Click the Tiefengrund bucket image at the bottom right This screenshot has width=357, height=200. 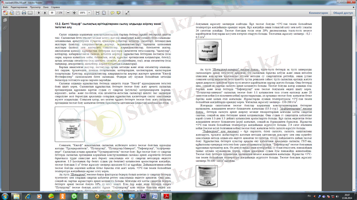207,176
